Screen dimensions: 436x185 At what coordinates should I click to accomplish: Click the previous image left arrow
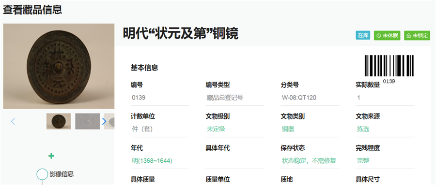point(13,121)
